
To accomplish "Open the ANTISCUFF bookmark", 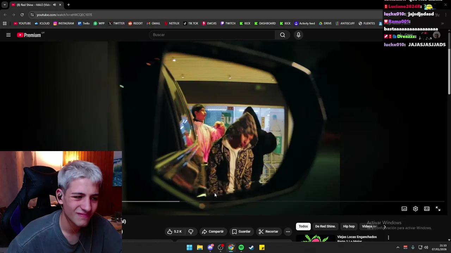I will click(x=345, y=24).
